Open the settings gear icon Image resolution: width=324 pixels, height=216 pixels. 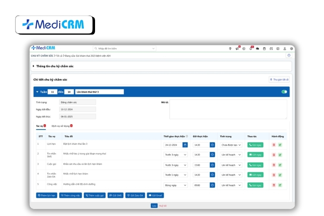pos(292,48)
